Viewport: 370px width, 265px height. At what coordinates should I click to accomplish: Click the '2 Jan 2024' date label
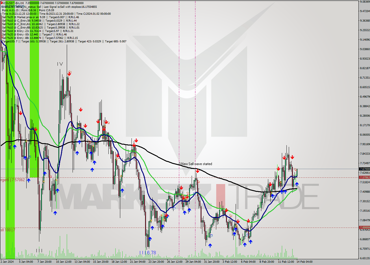tap(7, 262)
